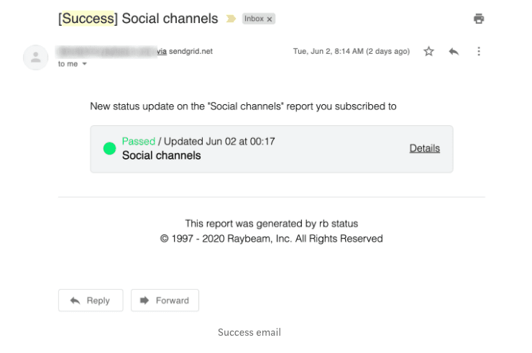Click the "Success email" caption
The height and width of the screenshot is (353, 532).
click(x=249, y=332)
